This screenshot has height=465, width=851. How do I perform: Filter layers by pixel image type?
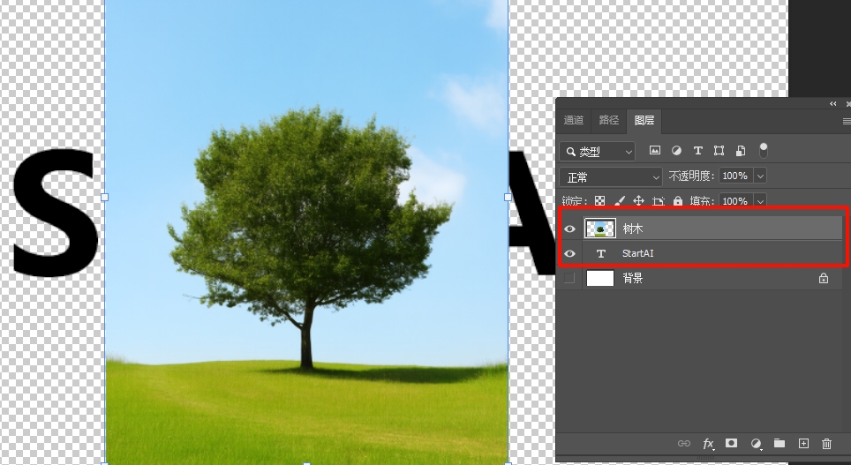pos(655,151)
